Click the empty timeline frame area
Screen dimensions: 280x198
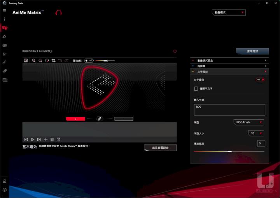pos(100,129)
